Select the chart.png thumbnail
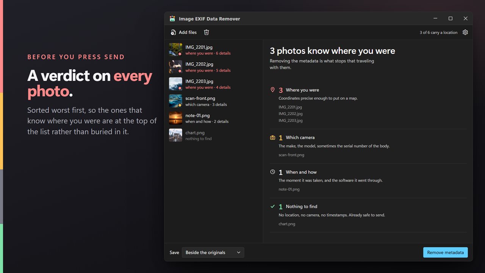 click(x=175, y=135)
